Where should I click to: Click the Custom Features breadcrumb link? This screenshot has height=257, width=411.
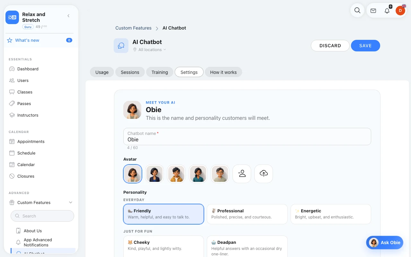133,28
